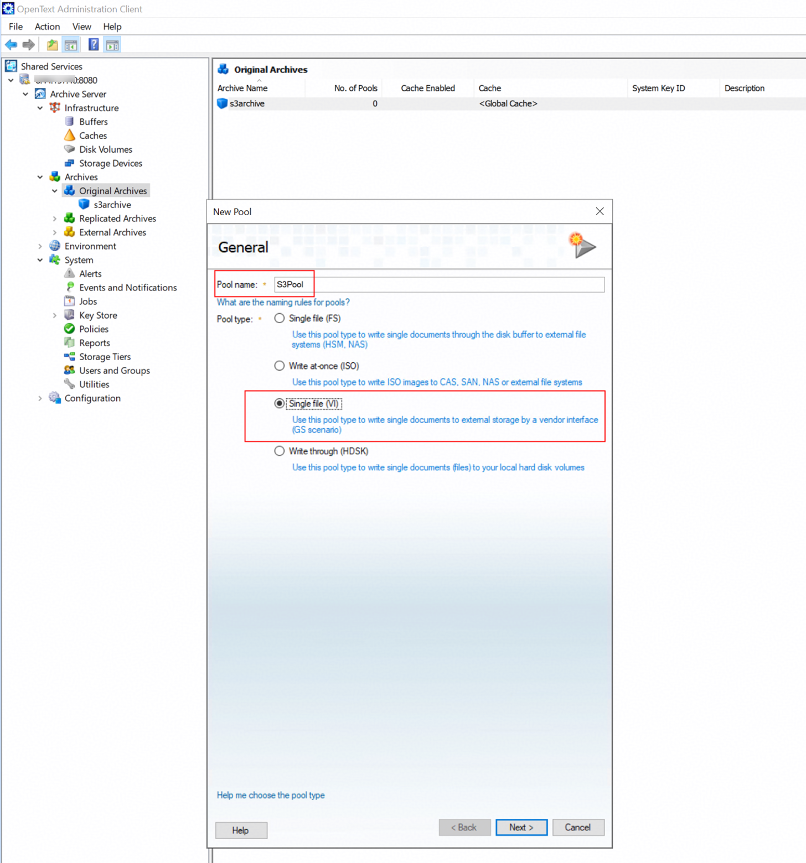
Task: Click the External Archives icon
Action: click(x=69, y=232)
